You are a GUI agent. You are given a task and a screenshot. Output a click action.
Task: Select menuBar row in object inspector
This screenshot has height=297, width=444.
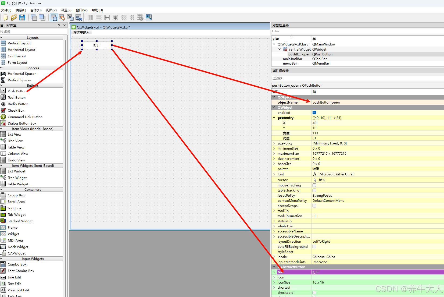tap(357, 63)
